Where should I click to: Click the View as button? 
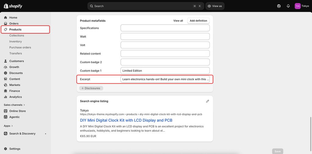(x=215, y=6)
